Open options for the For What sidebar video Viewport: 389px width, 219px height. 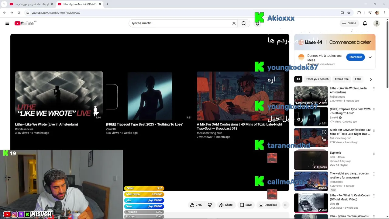click(x=374, y=196)
